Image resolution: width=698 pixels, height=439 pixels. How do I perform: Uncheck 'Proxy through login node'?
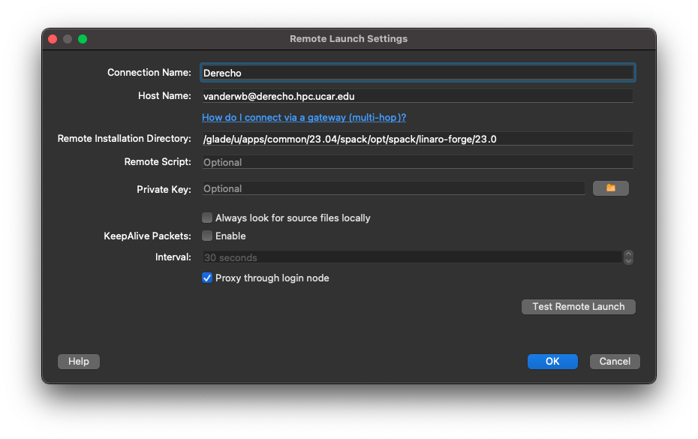coord(207,278)
